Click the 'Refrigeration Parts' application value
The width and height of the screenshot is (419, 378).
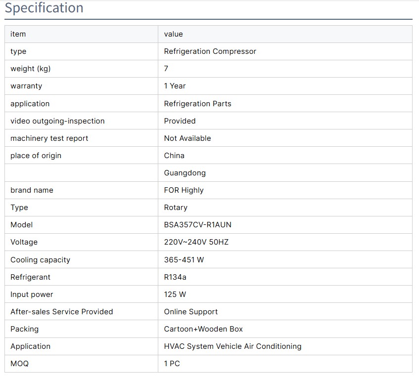pos(197,104)
